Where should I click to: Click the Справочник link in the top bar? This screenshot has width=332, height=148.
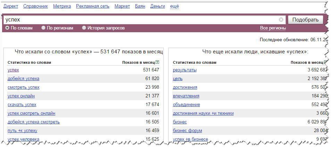coord(35,6)
